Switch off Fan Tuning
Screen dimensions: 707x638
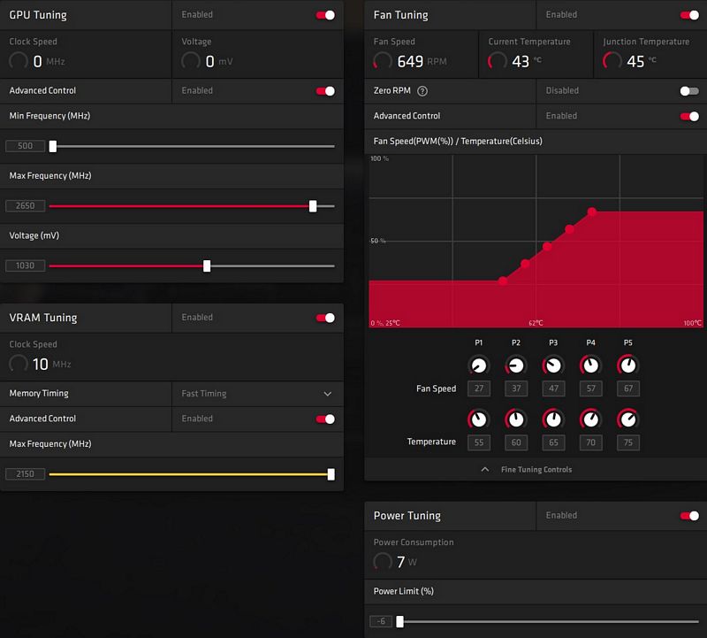(x=690, y=15)
